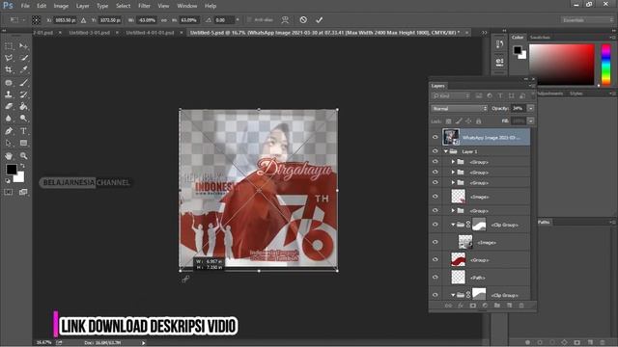Open the layer Kind filter dropdown
618x347 pixels.
[451, 96]
